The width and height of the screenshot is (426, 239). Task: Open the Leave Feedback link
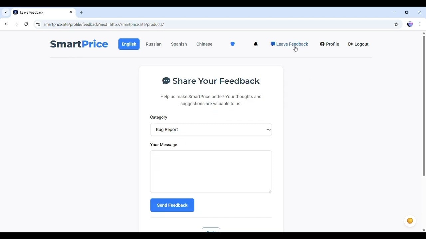tap(289, 44)
